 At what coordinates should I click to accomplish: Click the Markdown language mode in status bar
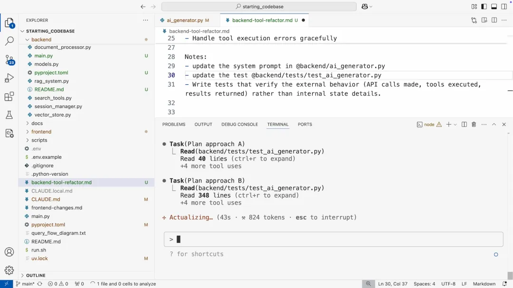pos(484,284)
